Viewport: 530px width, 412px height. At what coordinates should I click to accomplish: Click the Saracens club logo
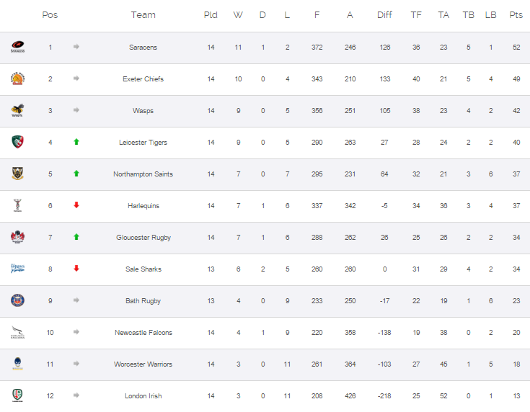[17, 47]
